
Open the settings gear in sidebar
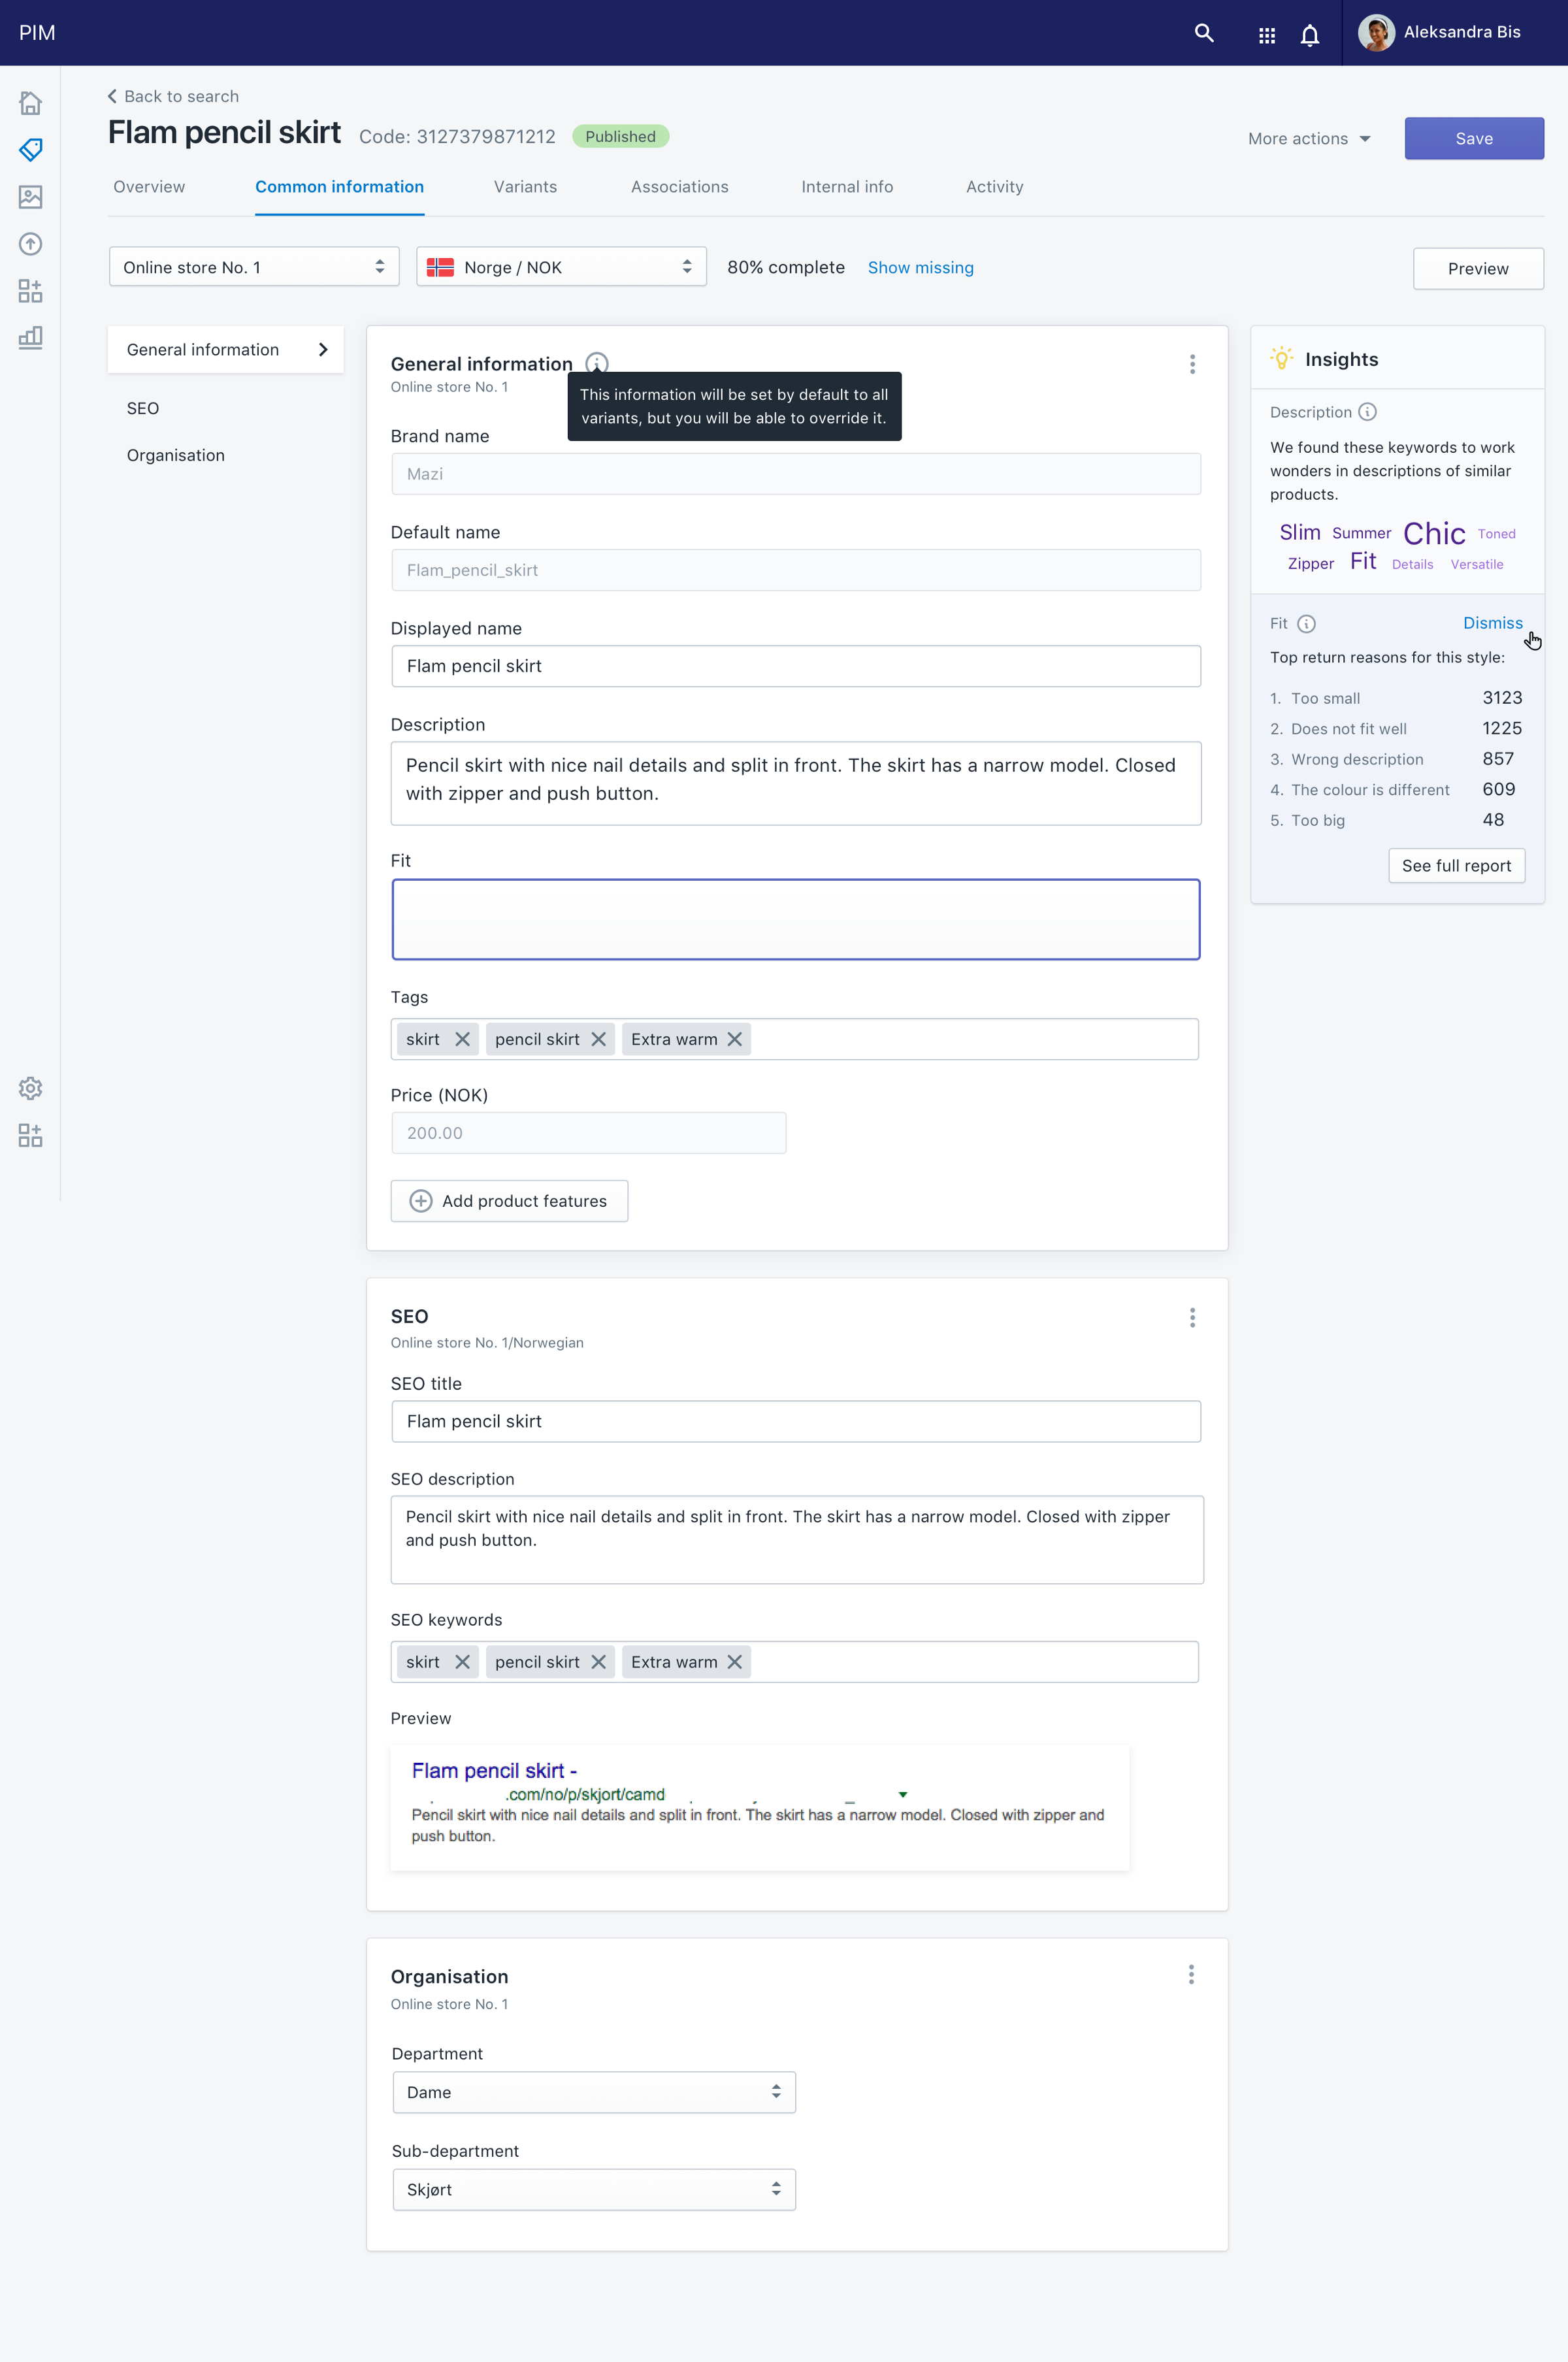(x=30, y=1088)
